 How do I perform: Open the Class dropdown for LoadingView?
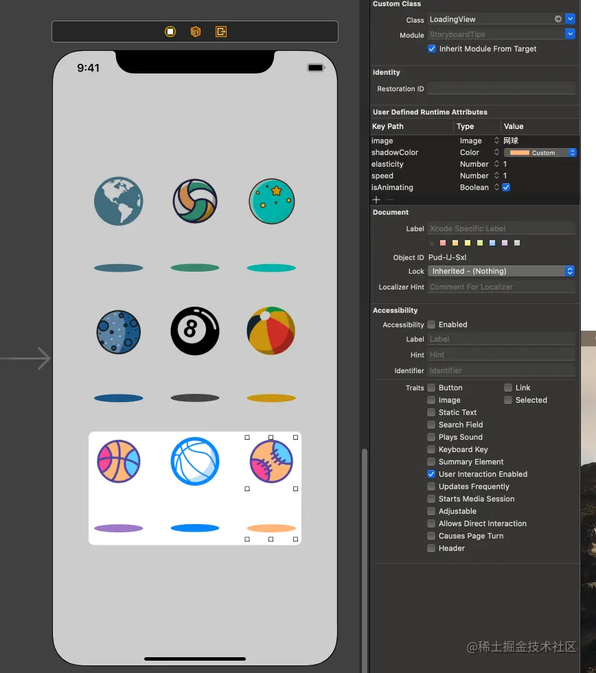click(570, 19)
